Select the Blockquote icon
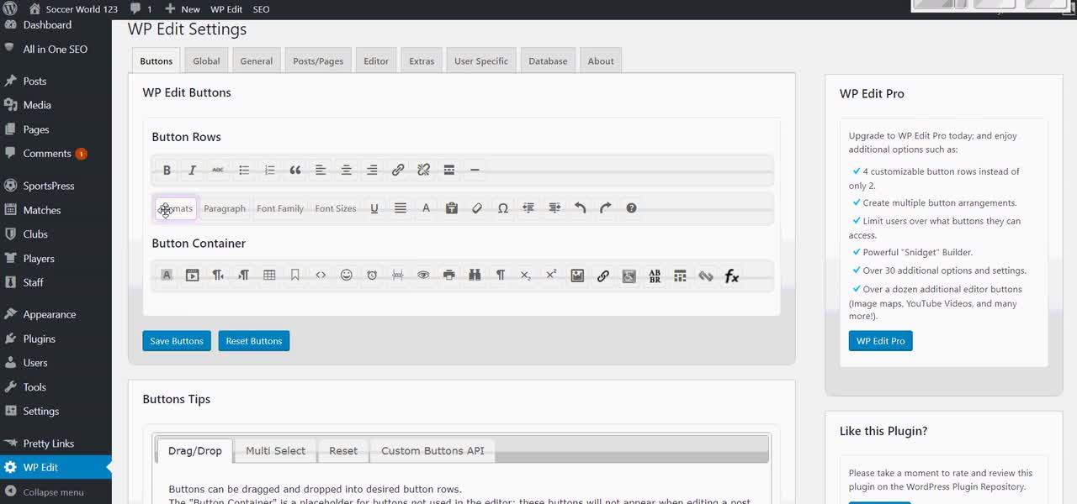The height and width of the screenshot is (504, 1077). [x=295, y=171]
